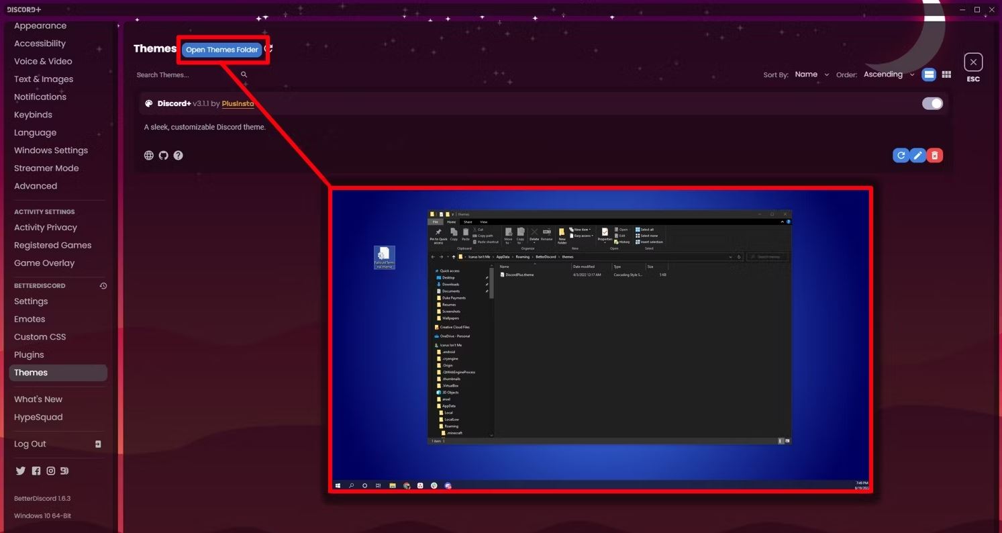Screen dimensions: 1002x533
Task: Click Open Themes Folder button
Action: (x=222, y=50)
